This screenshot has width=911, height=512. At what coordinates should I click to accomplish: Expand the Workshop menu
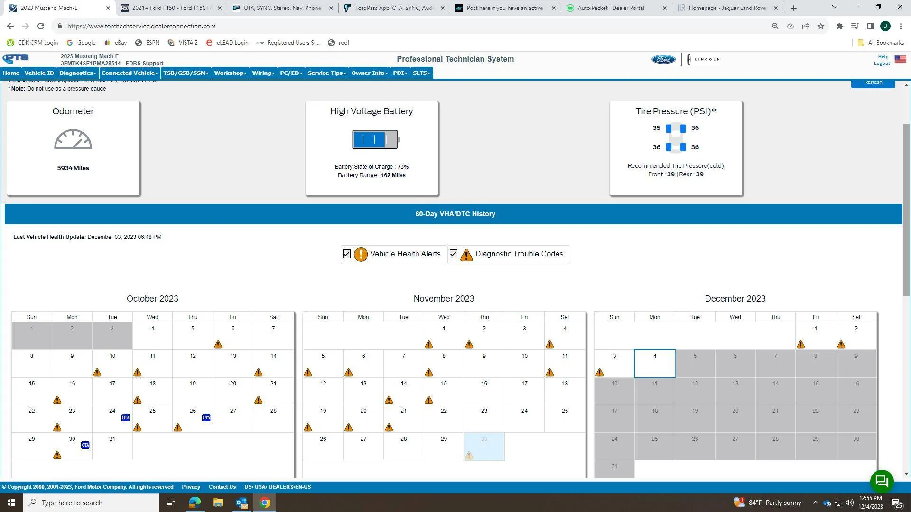[230, 73]
